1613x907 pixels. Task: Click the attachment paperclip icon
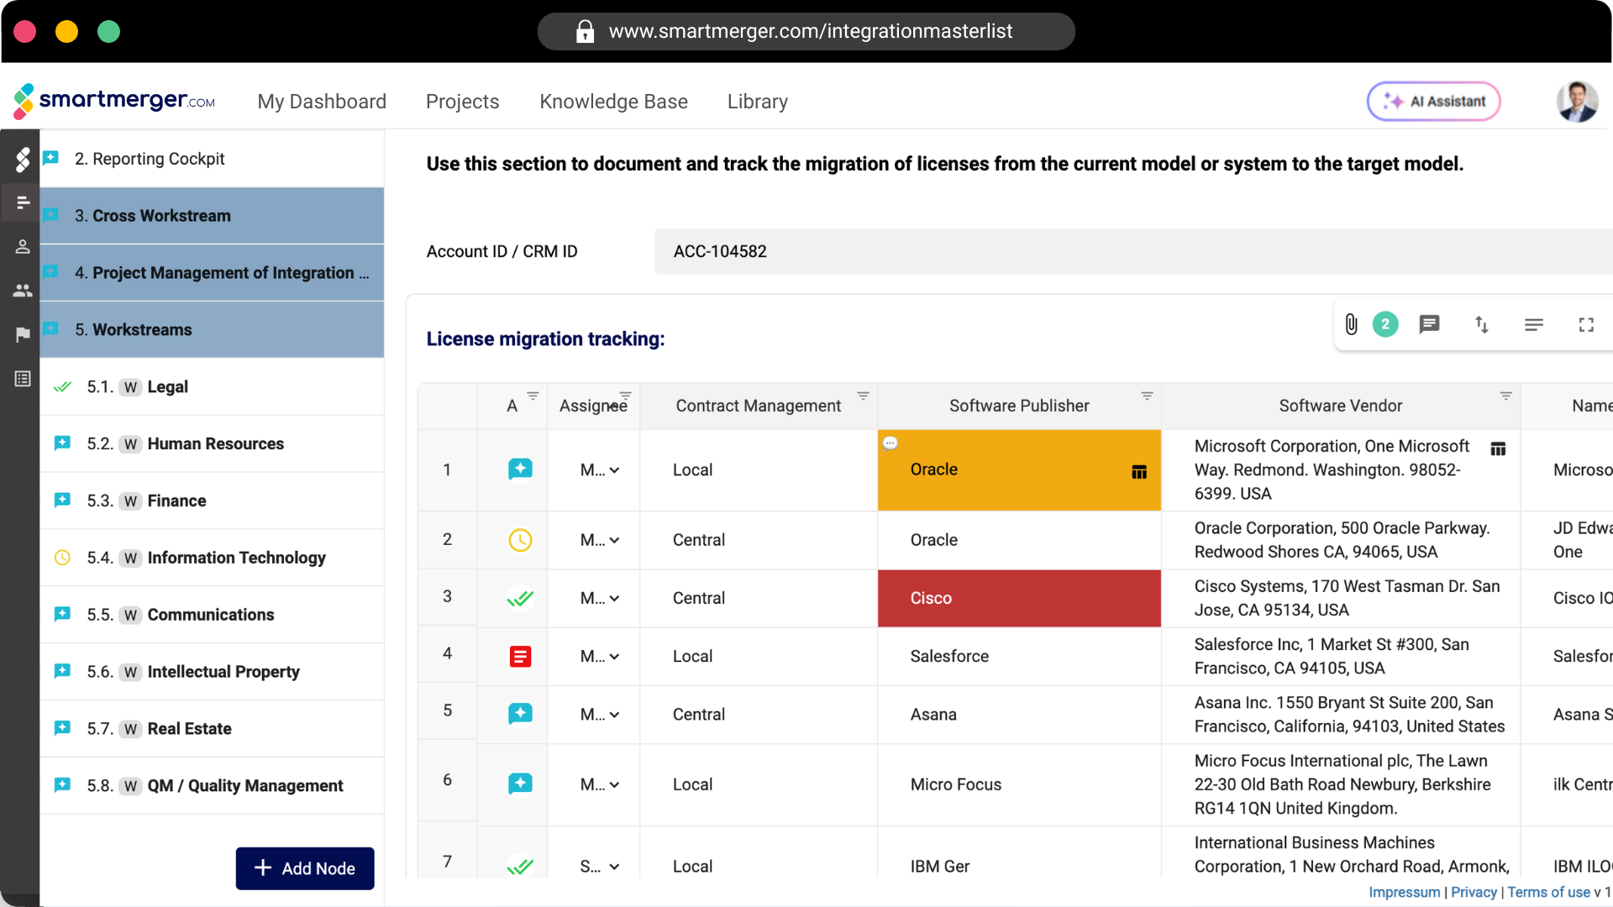point(1351,324)
